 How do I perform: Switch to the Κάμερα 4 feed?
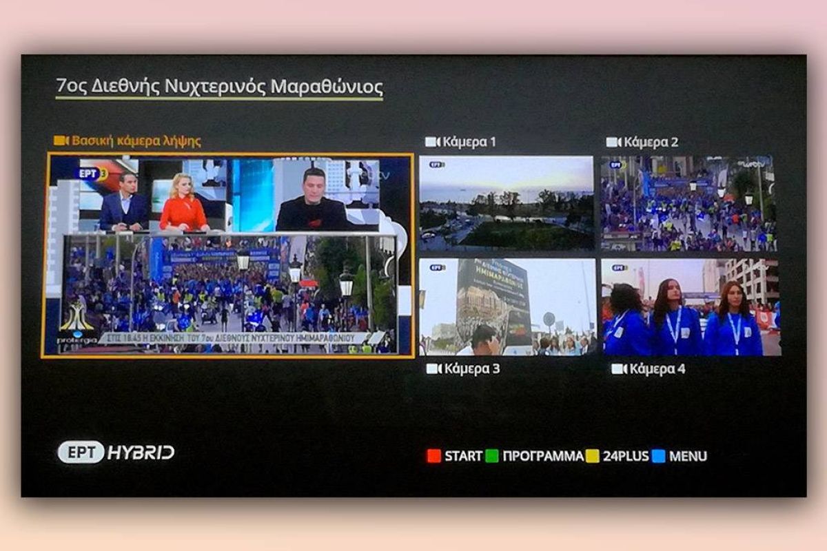coord(691,306)
